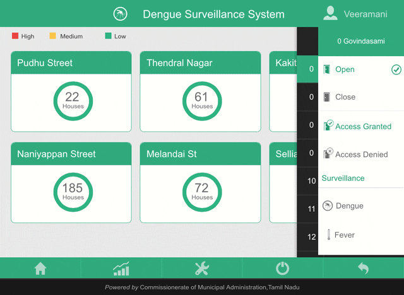Viewport: 404px width, 295px height.
Task: Click the yellow Medium legend swatch
Action: (53, 37)
